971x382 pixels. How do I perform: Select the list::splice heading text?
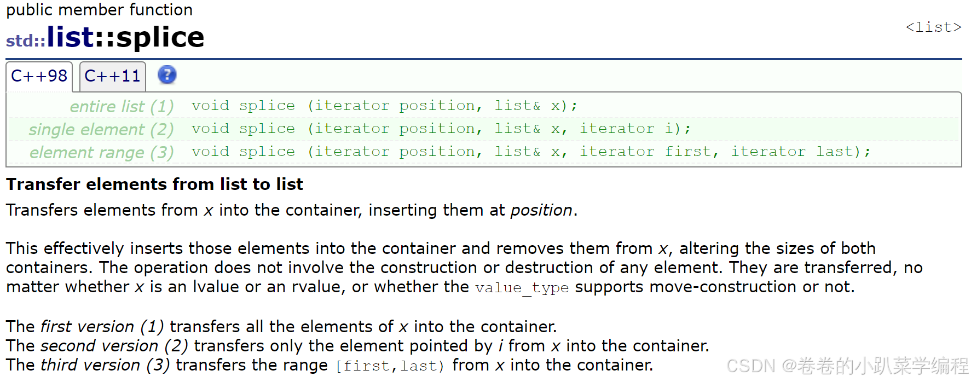[125, 37]
